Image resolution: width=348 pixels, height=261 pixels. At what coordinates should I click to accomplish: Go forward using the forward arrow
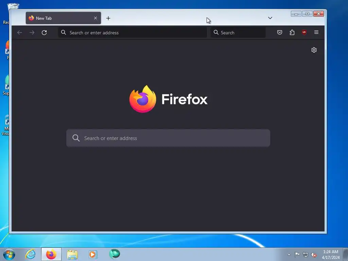[x=32, y=33]
